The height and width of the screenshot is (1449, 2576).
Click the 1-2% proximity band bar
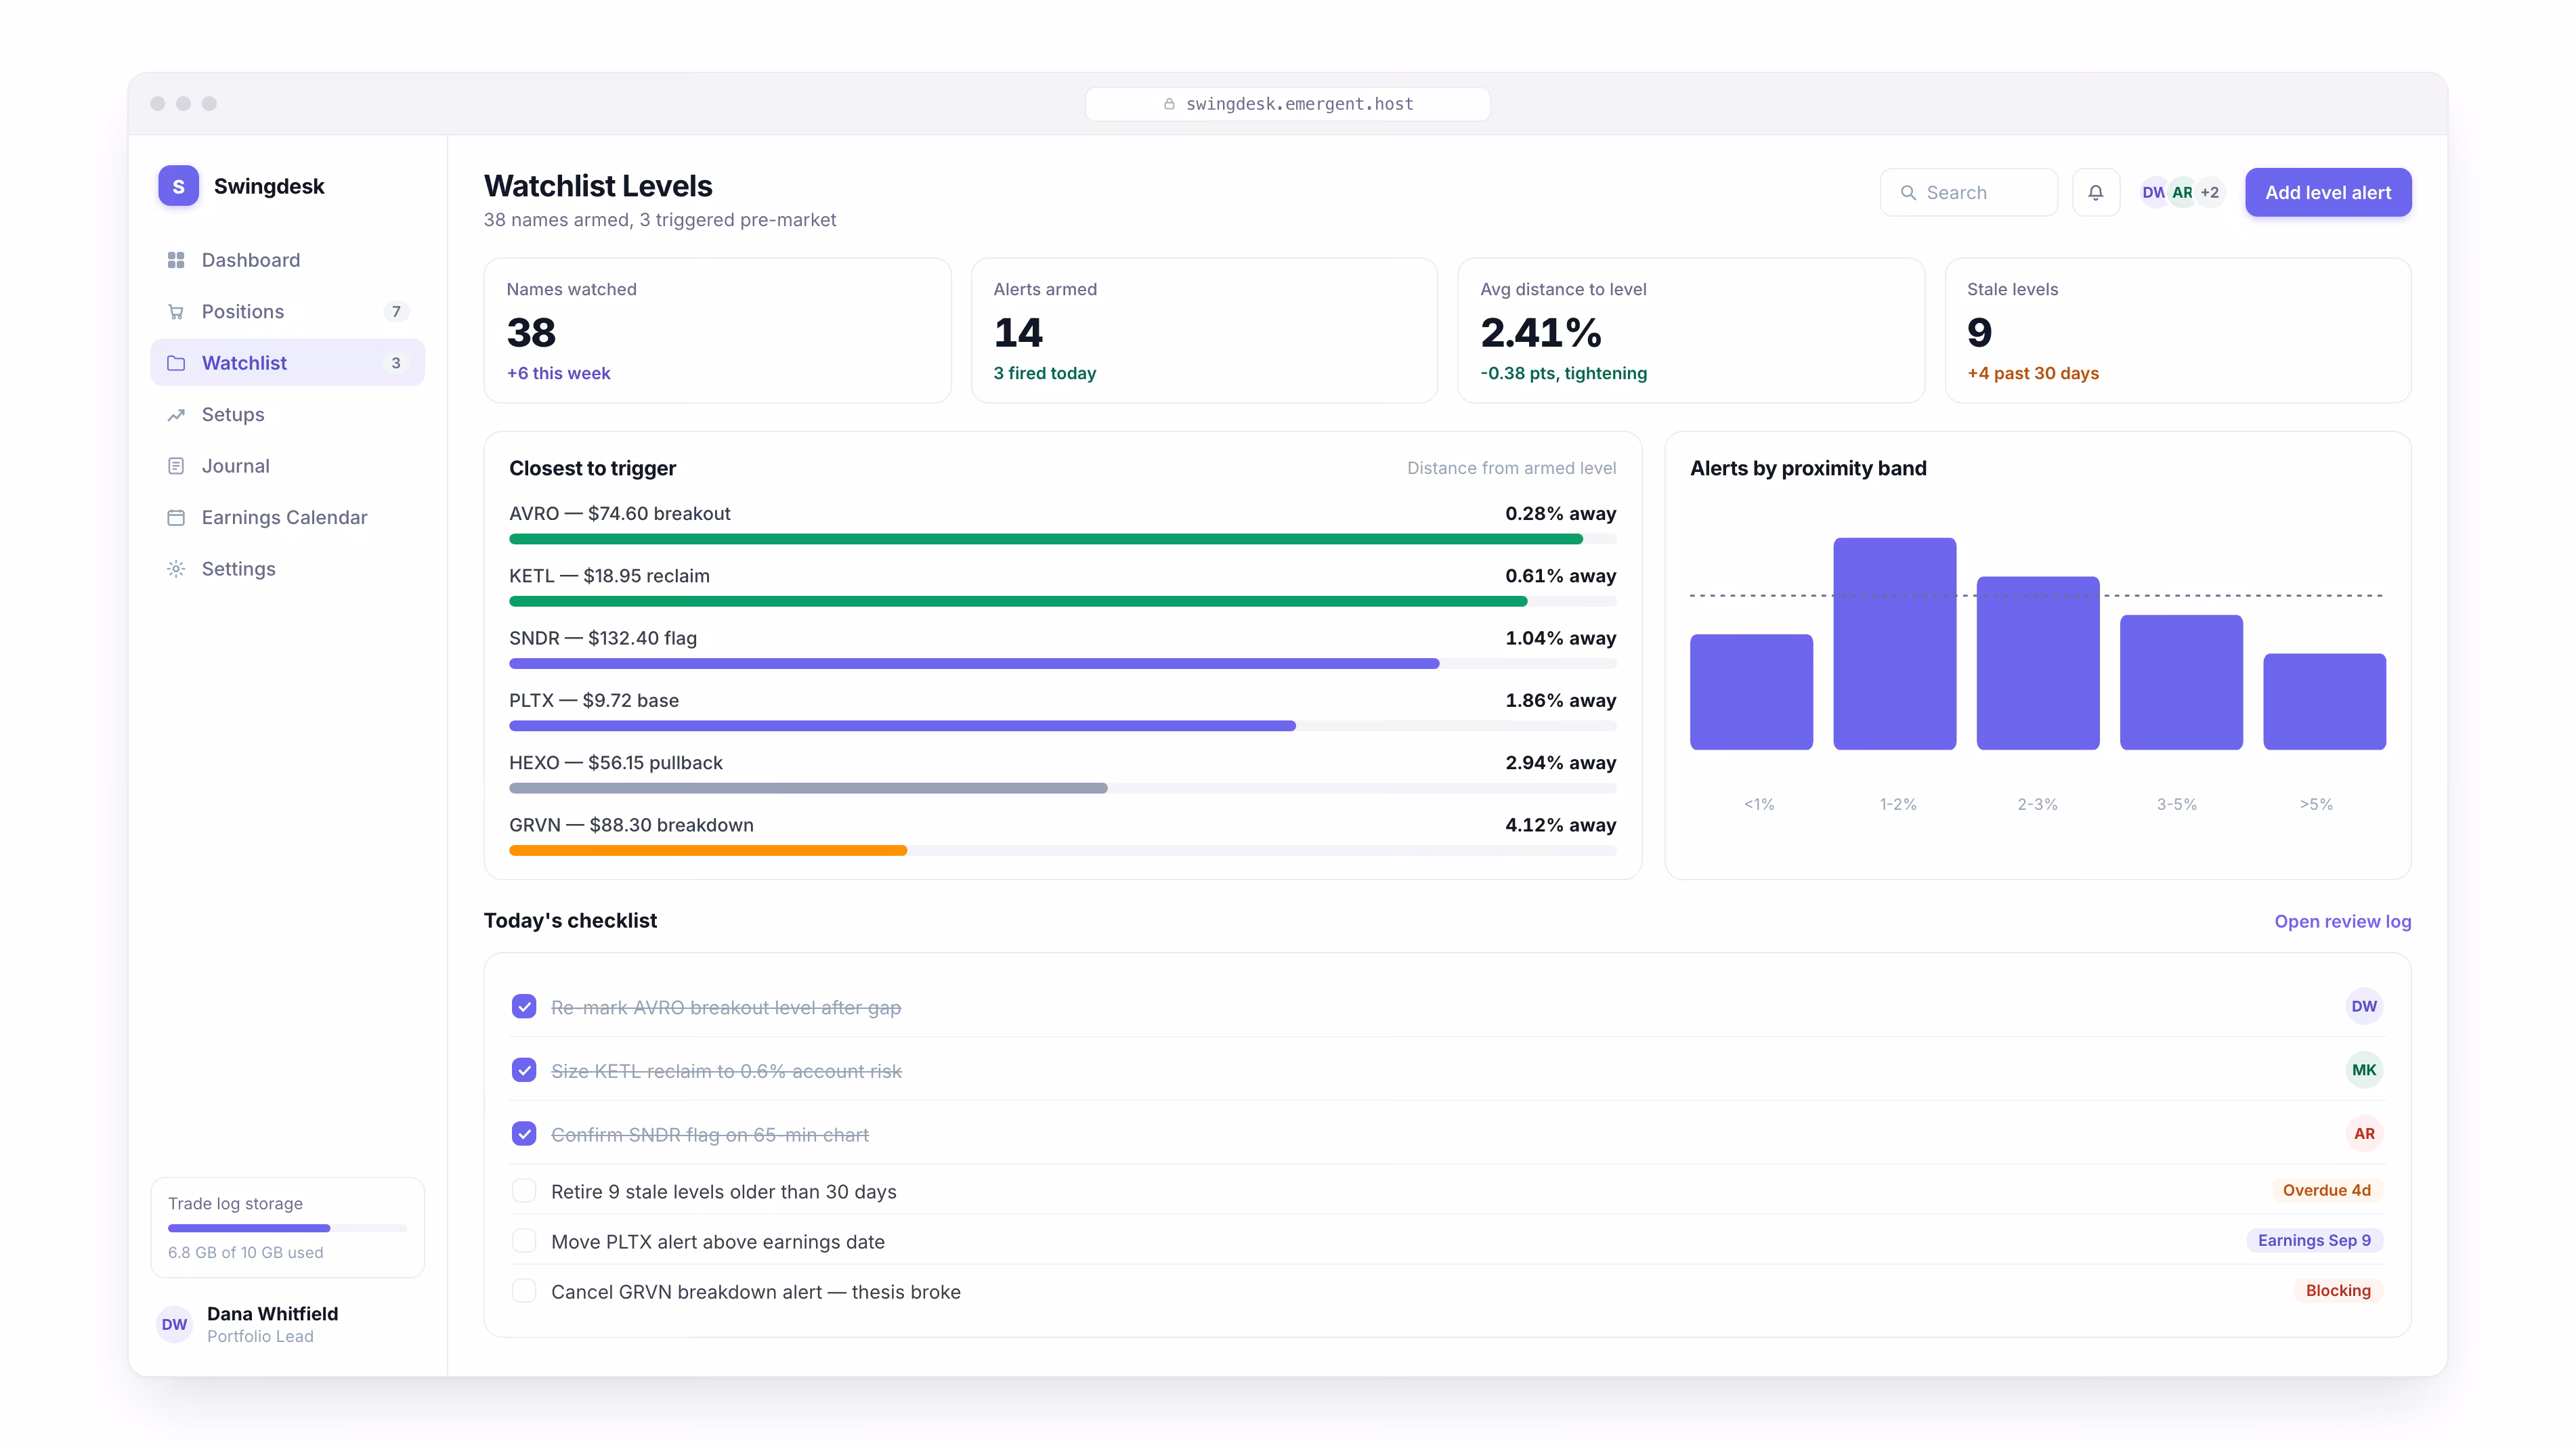(1894, 644)
